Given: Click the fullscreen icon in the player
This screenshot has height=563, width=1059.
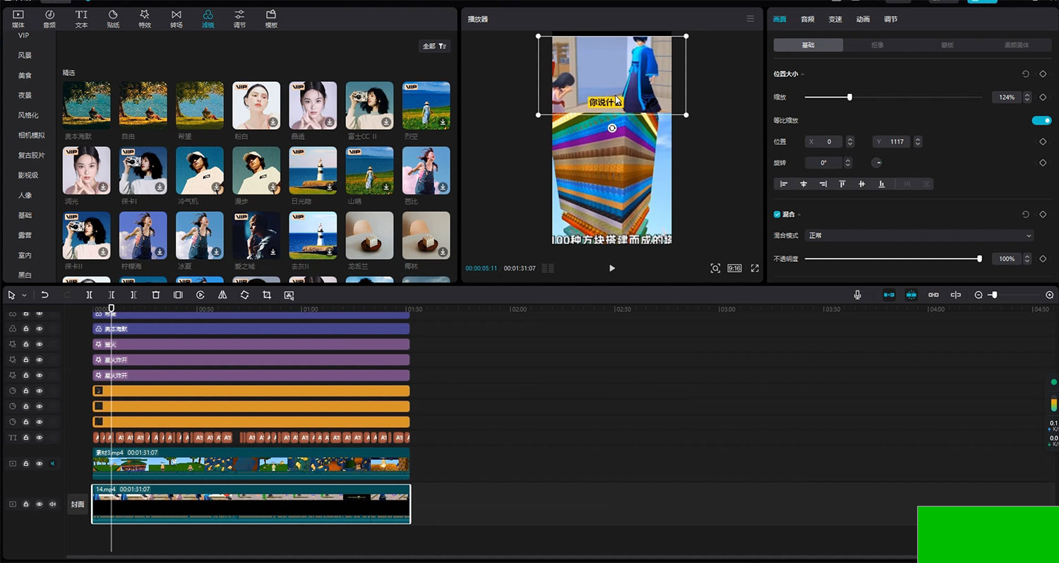Looking at the screenshot, I should (x=755, y=268).
